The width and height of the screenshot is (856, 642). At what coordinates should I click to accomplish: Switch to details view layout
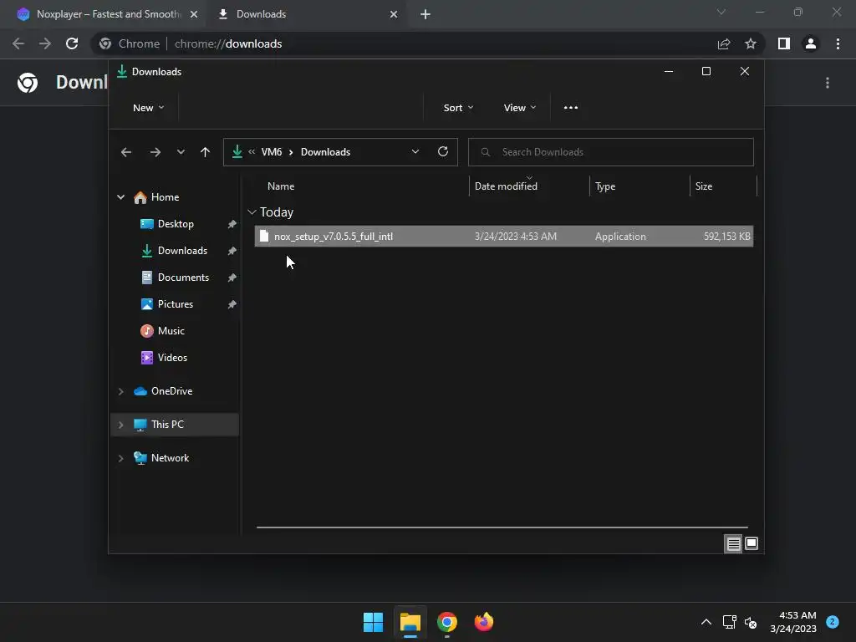click(x=733, y=543)
